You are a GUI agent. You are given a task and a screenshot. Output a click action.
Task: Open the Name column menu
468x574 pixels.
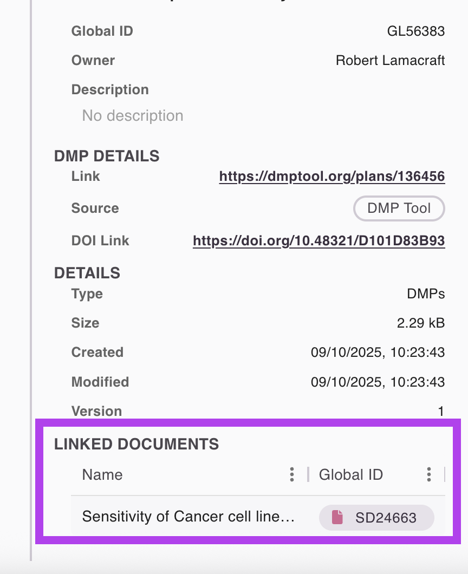(292, 475)
